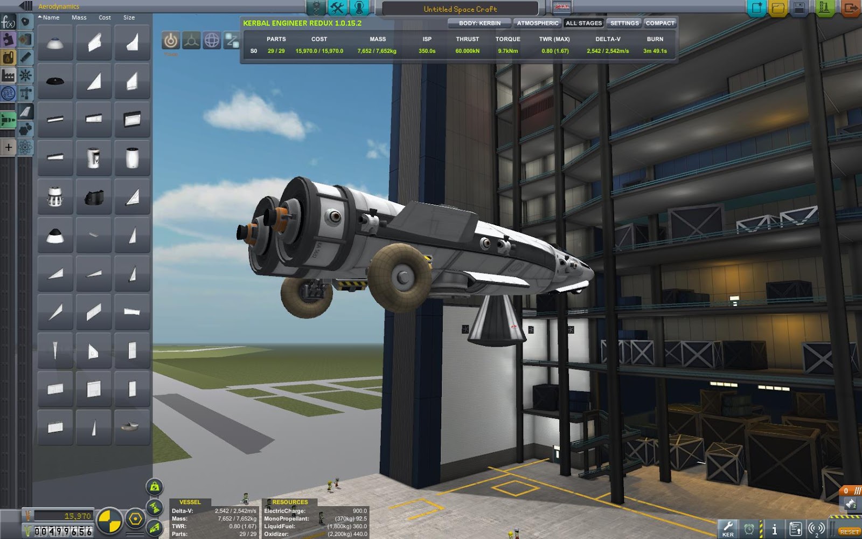The width and height of the screenshot is (862, 539).
Task: Exit the hangar with orange button
Action: (x=850, y=8)
